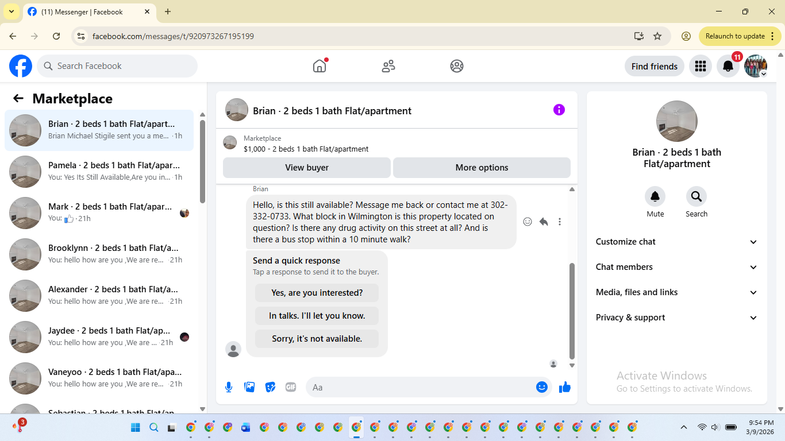
Task: Search in conversation magnifier icon
Action: 697,197
